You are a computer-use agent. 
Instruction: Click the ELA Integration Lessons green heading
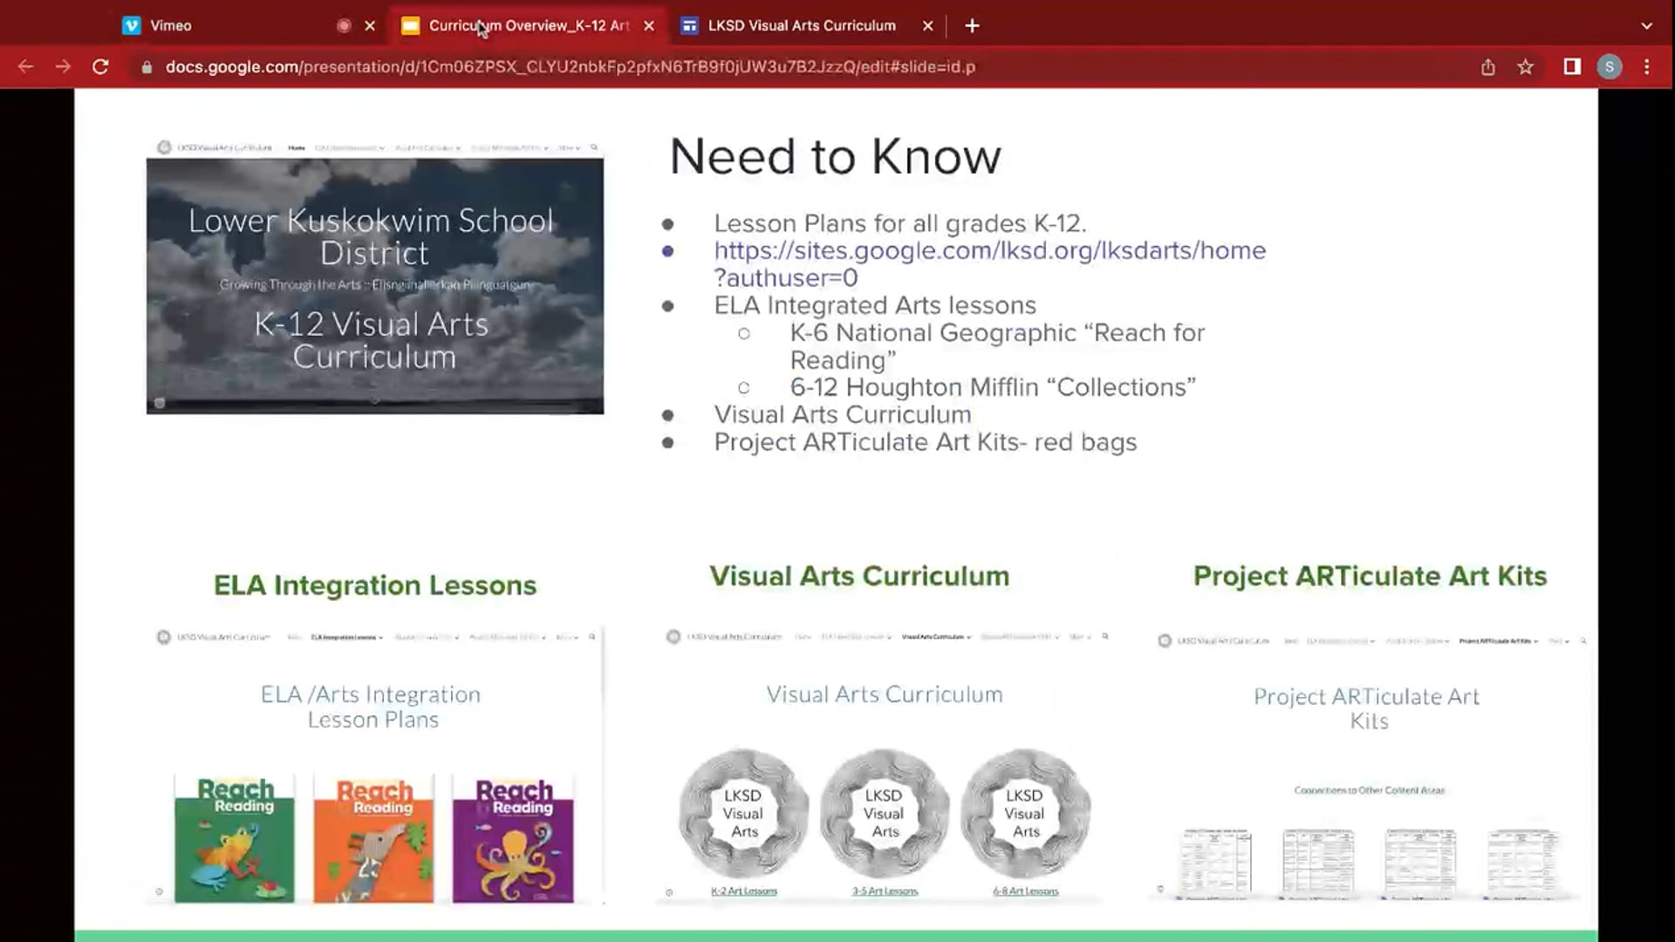point(375,585)
